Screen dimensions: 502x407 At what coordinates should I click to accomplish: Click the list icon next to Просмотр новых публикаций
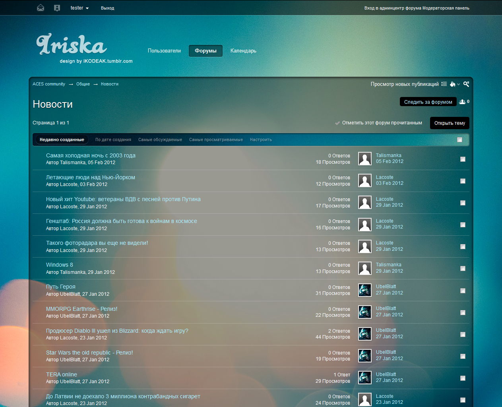(x=444, y=84)
